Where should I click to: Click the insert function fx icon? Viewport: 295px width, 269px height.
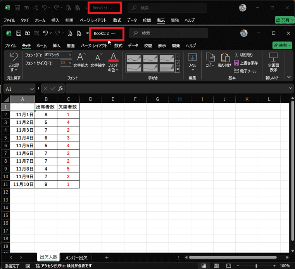coord(60,89)
